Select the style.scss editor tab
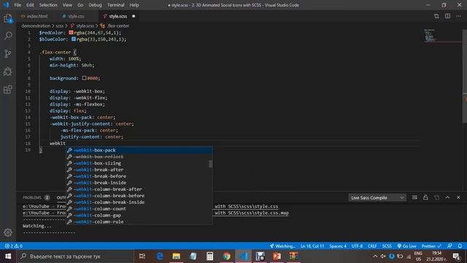The image size is (467, 263). point(117,16)
